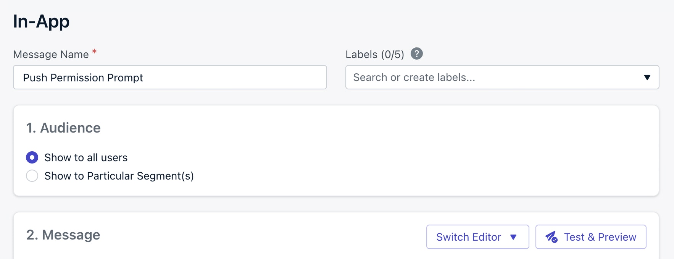Click the Test & Preview button text

(x=600, y=237)
